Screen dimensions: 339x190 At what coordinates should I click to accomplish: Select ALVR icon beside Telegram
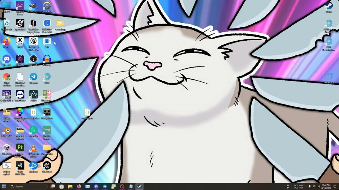[47, 78]
